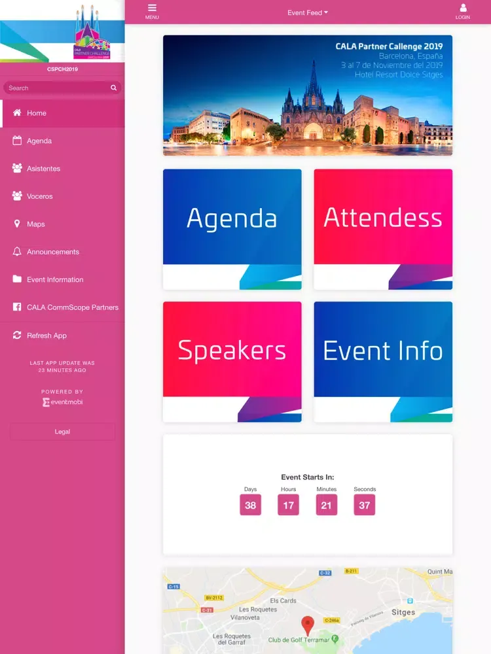
Task: Click the Agenda calendar icon in sidebar
Action: [17, 141]
